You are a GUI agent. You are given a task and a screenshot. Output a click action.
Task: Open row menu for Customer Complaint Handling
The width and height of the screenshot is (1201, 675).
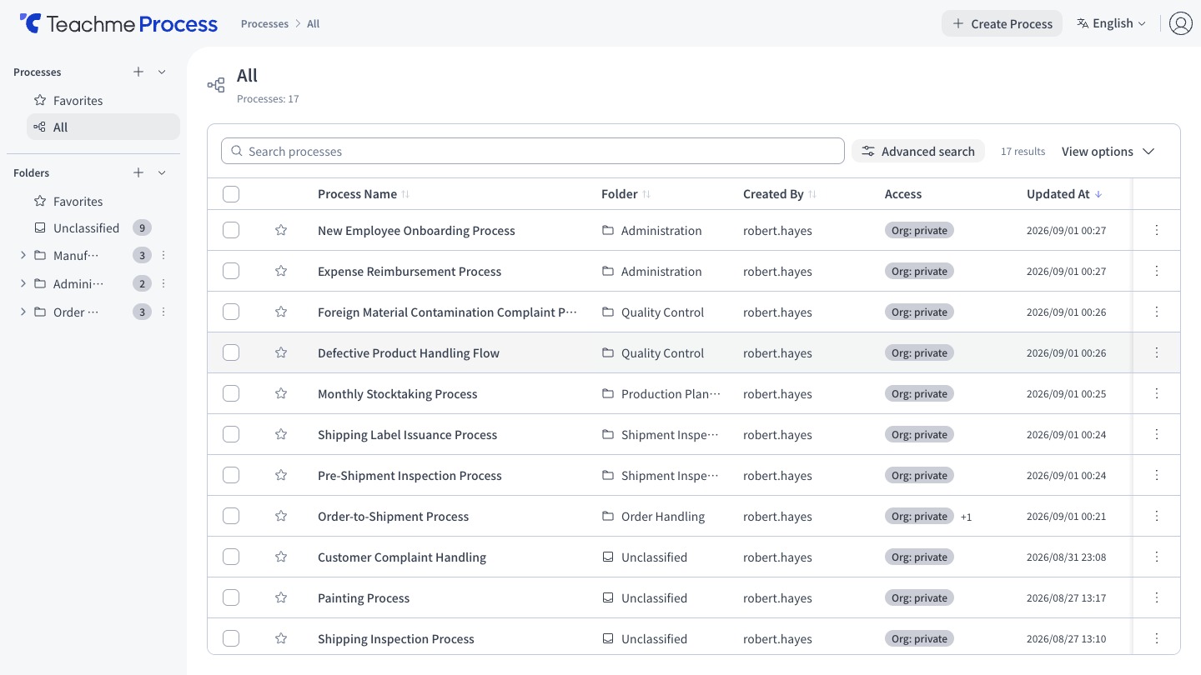click(1157, 557)
